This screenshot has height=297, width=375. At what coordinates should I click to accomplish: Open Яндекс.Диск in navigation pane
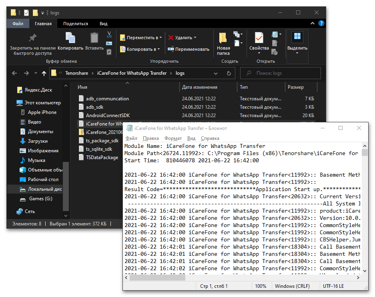tap(35, 90)
